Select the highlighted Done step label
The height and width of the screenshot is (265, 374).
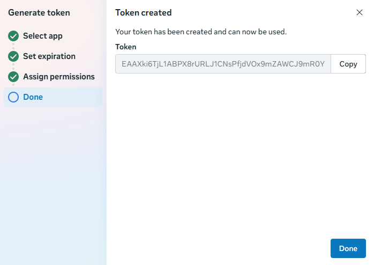pyautogui.click(x=33, y=97)
